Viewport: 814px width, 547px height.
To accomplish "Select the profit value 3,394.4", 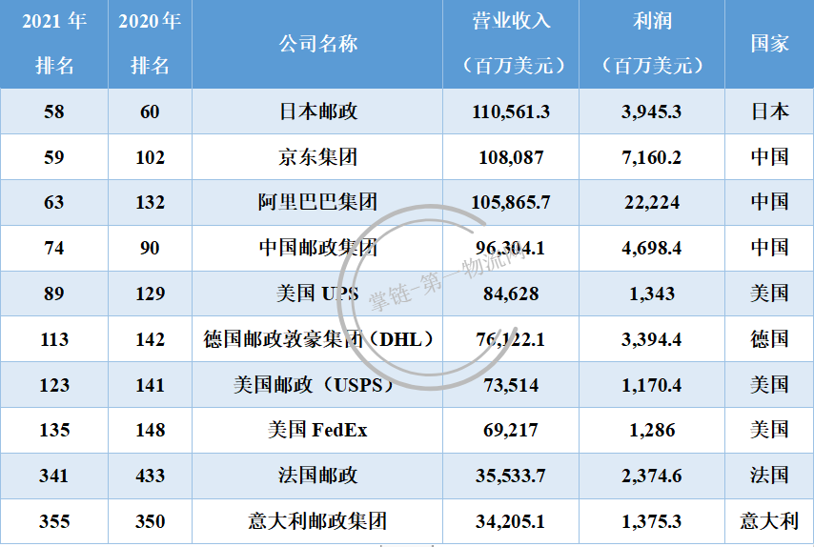I will [x=652, y=339].
